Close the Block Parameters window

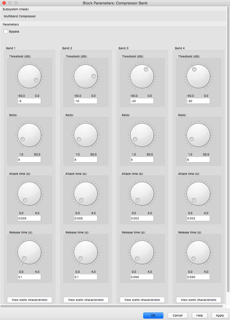(4, 3)
